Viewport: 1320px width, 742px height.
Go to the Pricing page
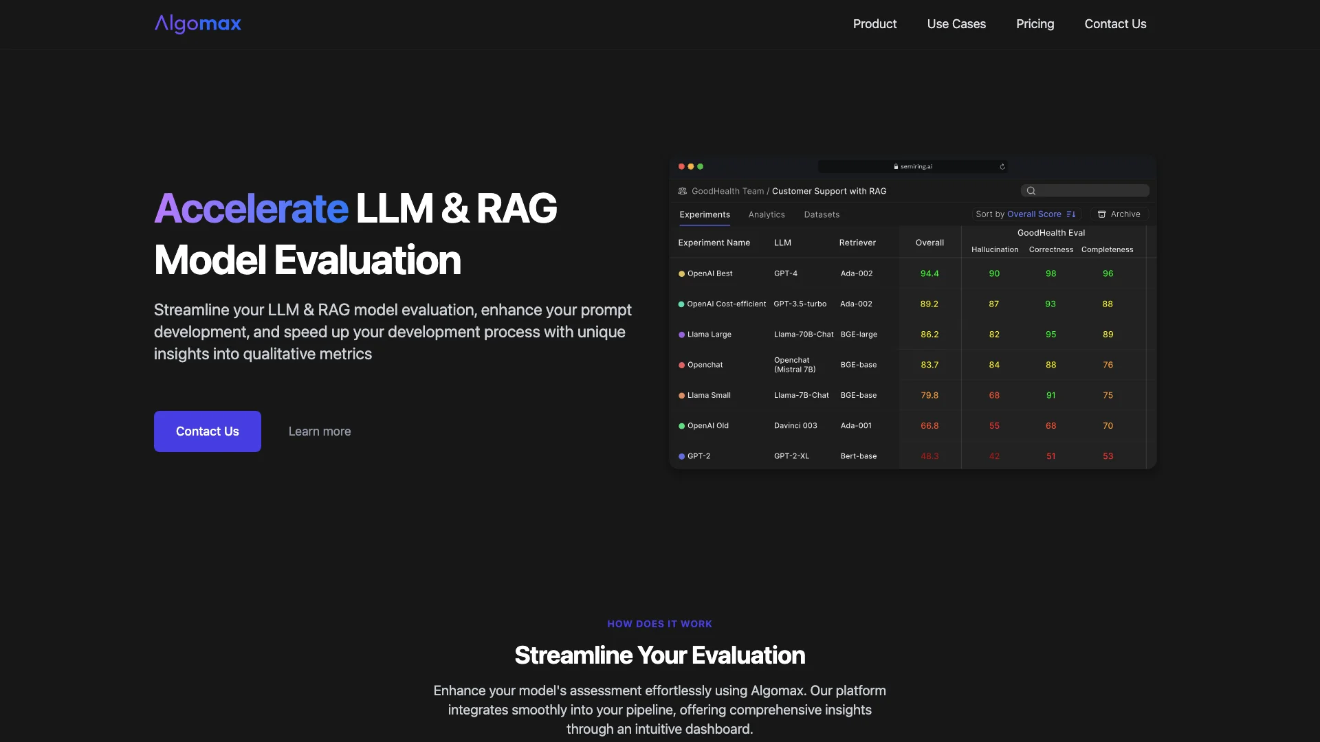pyautogui.click(x=1035, y=24)
